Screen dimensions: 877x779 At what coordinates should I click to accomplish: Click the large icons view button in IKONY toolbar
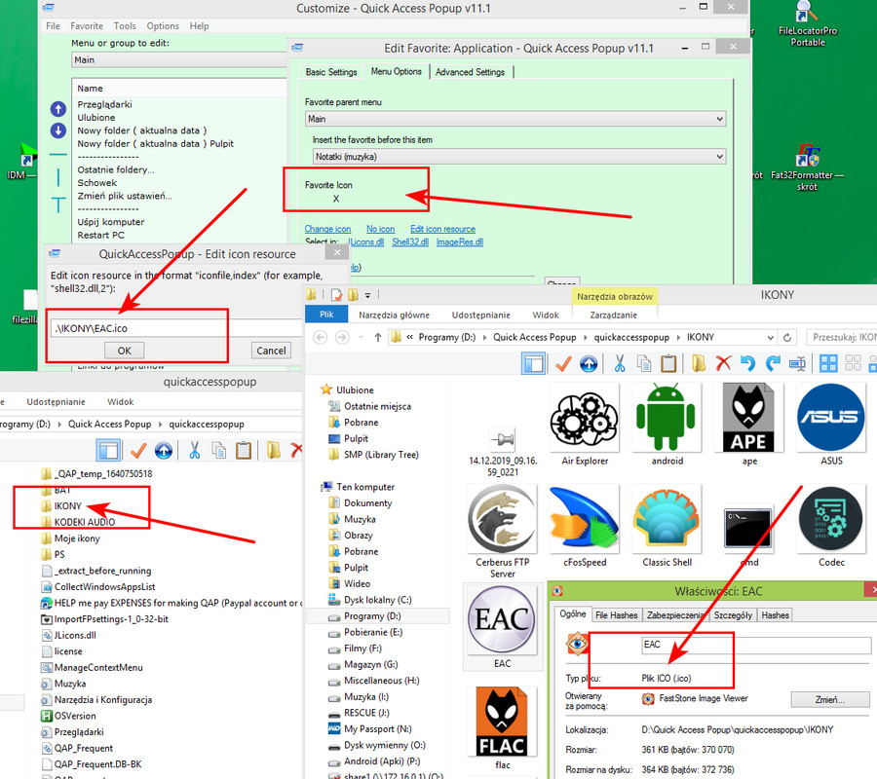[x=828, y=364]
